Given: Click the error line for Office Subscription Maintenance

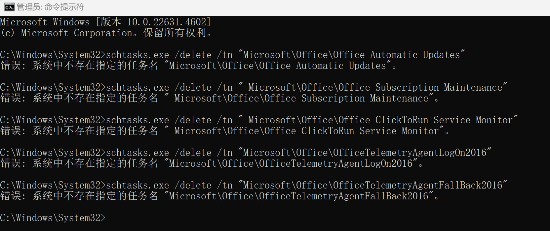Looking at the screenshot, I should (x=219, y=98).
